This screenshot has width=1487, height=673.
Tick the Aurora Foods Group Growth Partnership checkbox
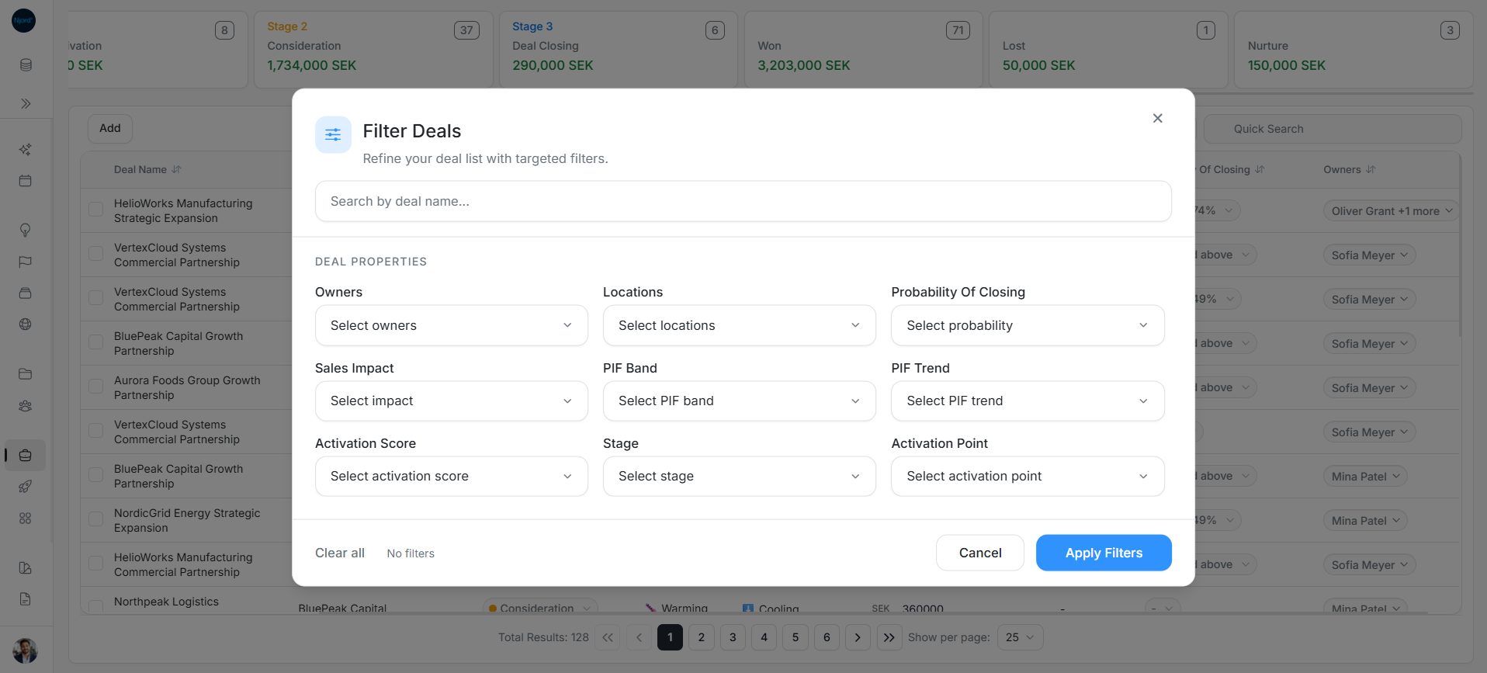point(96,387)
